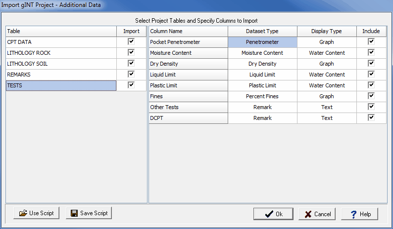Open Display Type cell for Other Tests
The image size is (393, 229).
327,107
